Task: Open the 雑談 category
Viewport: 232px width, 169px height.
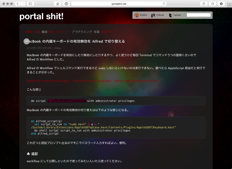Action: click(44, 32)
